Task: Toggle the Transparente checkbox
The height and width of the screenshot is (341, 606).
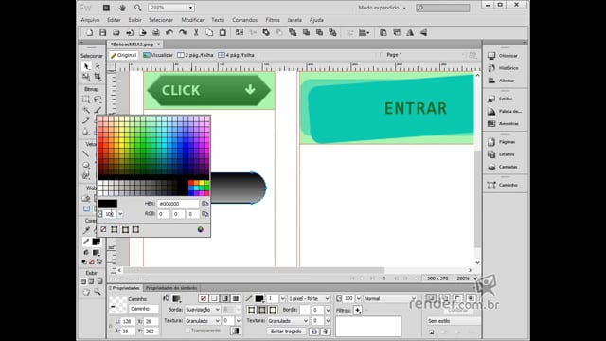Action: click(x=187, y=331)
